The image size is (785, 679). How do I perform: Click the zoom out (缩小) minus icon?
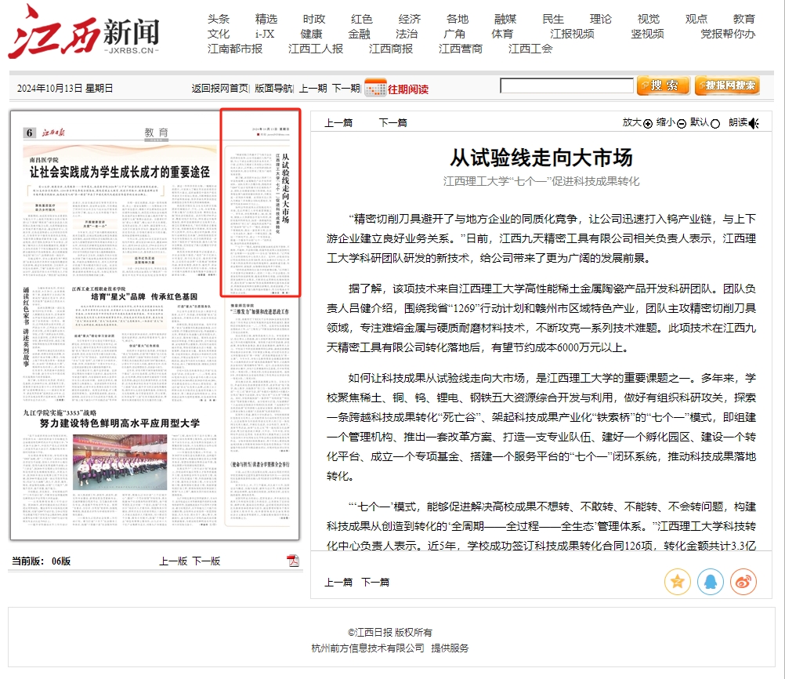pyautogui.click(x=682, y=123)
